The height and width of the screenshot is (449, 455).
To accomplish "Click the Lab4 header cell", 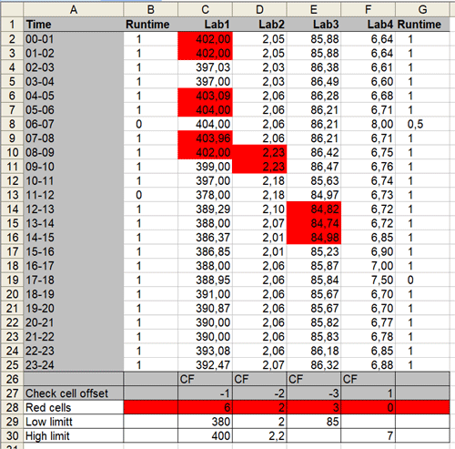I will [368, 25].
